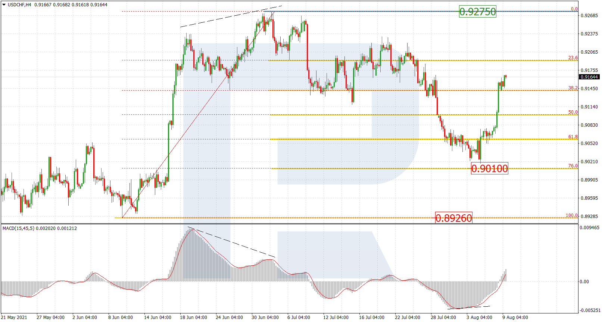The height and width of the screenshot is (322, 602).
Task: Click the 22 Jul 04:00 time label
Action: pos(408,318)
